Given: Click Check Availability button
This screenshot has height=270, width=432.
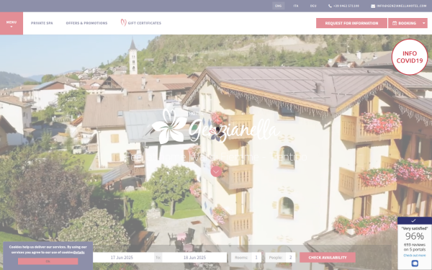Looking at the screenshot, I should coord(328,258).
